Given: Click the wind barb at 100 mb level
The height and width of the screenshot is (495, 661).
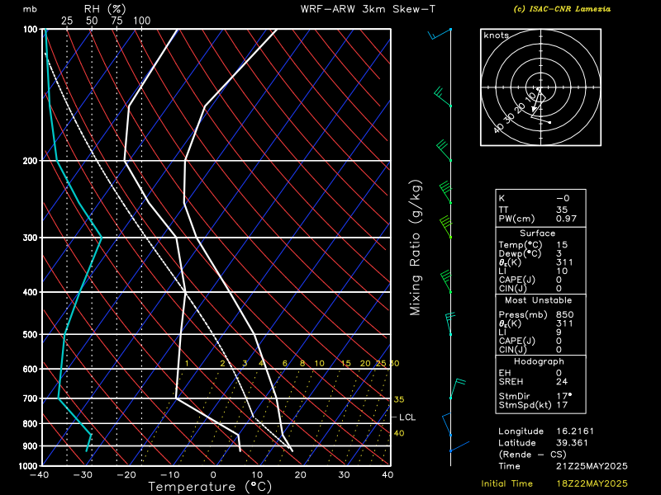Looking at the screenshot, I should (440, 34).
